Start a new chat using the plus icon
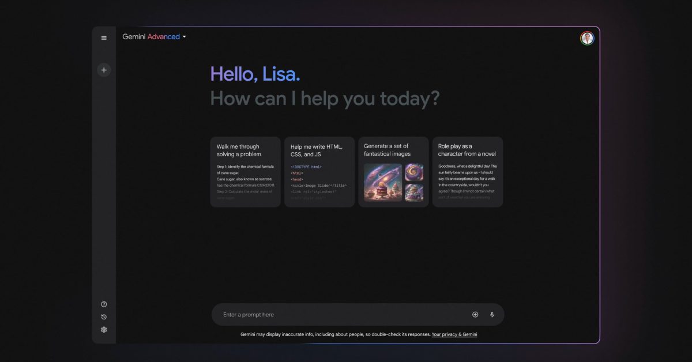This screenshot has width=692, height=362. tap(104, 70)
